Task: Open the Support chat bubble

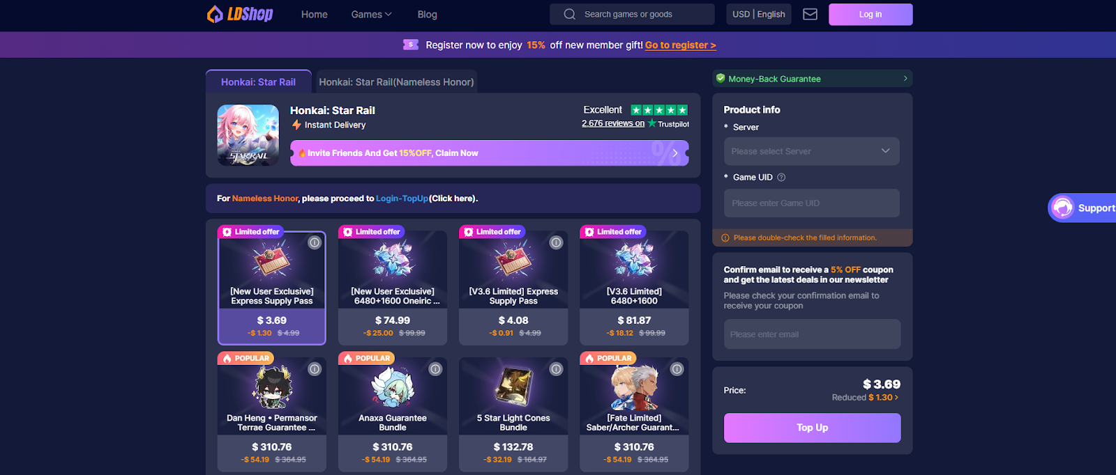Action: click(x=1082, y=208)
